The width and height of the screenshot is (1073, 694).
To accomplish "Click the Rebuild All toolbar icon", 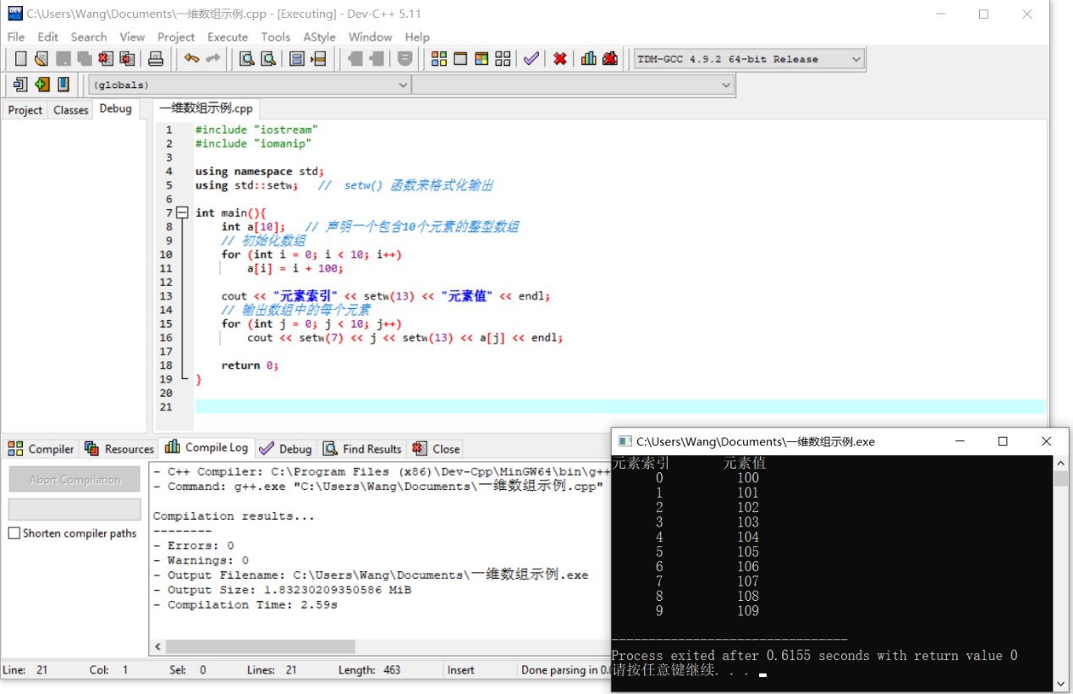I will [x=503, y=58].
